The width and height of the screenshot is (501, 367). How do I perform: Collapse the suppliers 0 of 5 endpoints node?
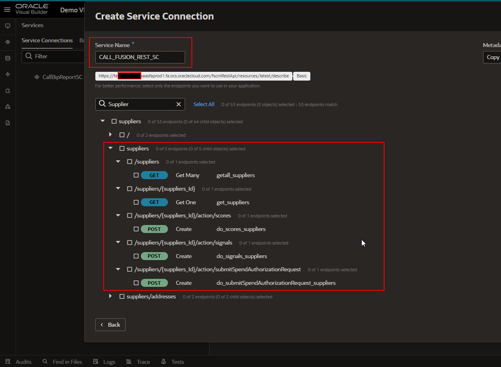(x=110, y=148)
